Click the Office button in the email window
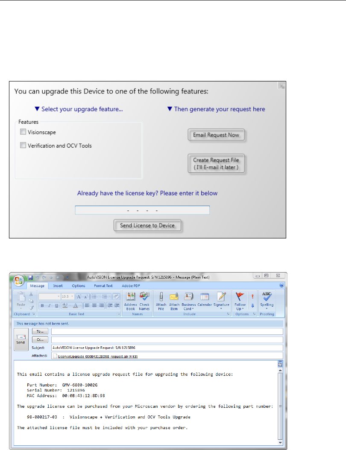The image size is (346, 450). coord(18,280)
